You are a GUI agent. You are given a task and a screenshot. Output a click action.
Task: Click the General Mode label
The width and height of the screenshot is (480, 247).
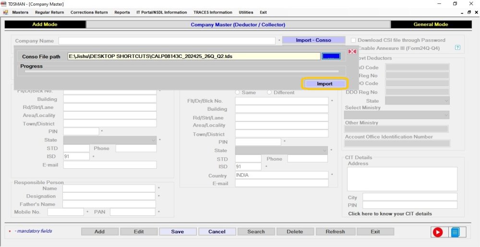click(x=431, y=24)
